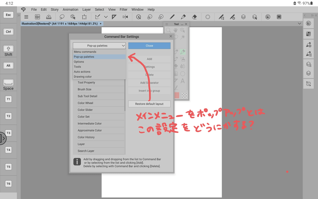Viewport: 318px width, 199px height.
Task: Expand the edge handle arrow on left side
Action: click(x=3, y=139)
